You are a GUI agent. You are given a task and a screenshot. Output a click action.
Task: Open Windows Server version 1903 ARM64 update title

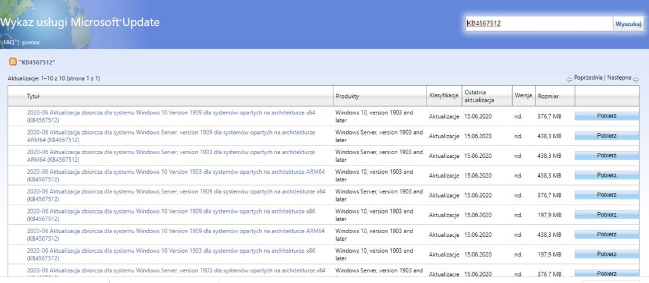pyautogui.click(x=171, y=156)
